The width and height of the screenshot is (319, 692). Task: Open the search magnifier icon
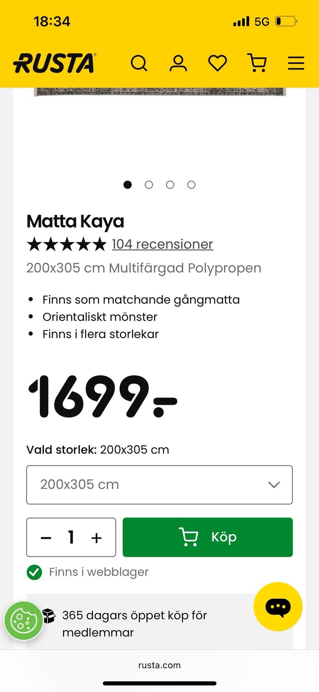click(x=139, y=63)
